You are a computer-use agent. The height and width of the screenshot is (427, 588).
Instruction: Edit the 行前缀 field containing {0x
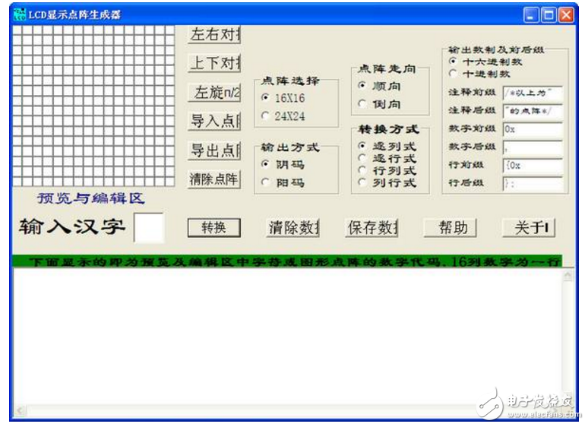(533, 166)
